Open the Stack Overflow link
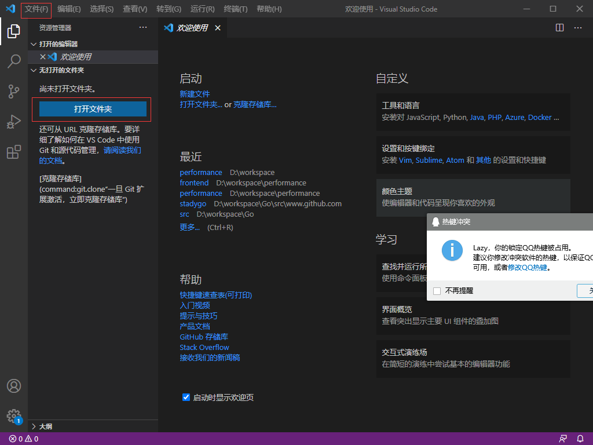 coord(204,348)
